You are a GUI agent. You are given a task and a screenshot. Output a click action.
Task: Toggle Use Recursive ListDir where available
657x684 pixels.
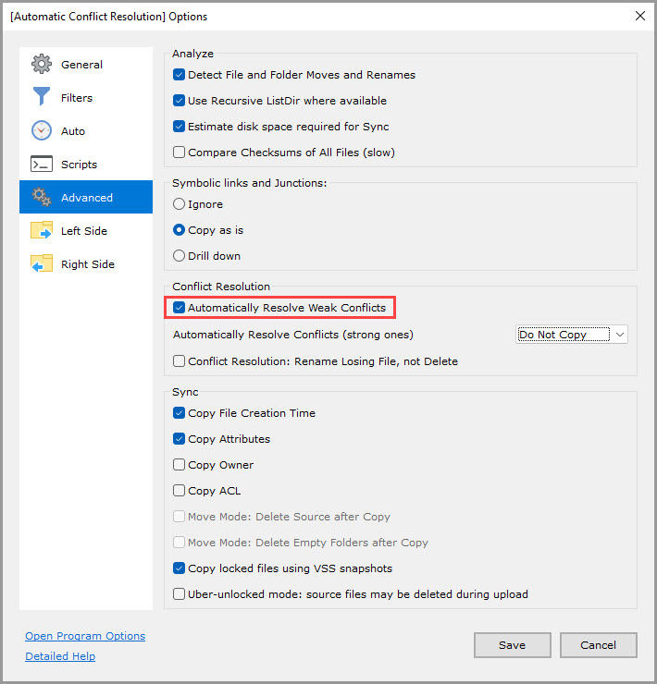[179, 101]
